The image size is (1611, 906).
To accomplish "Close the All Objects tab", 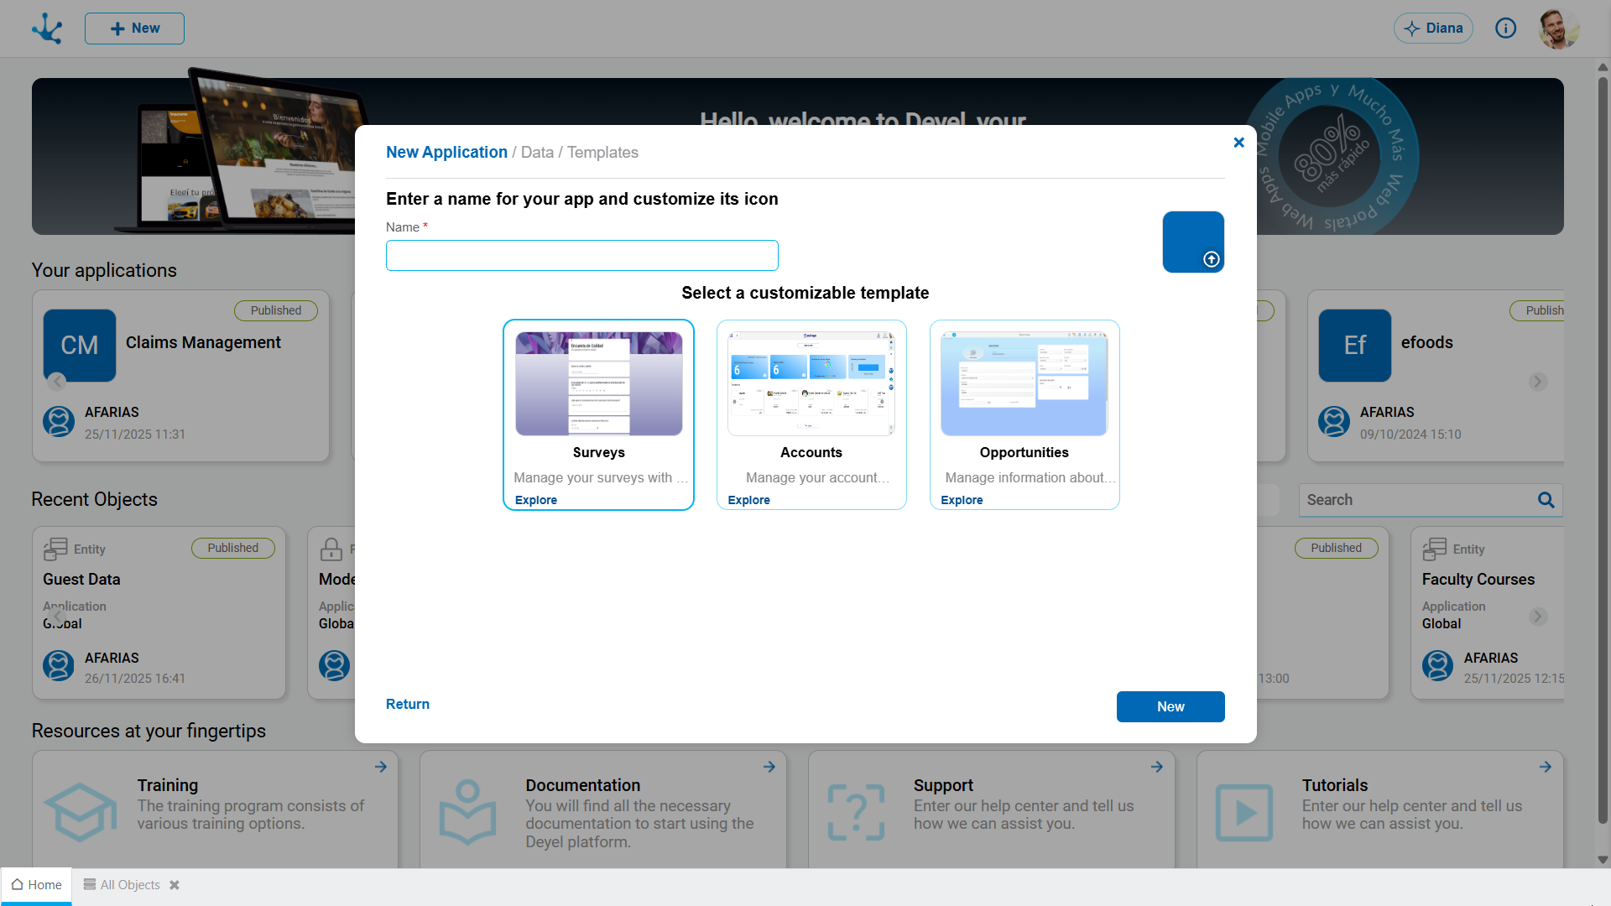I will point(175,885).
